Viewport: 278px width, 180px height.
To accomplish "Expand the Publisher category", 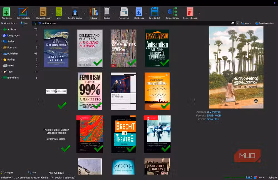I will [1, 53].
